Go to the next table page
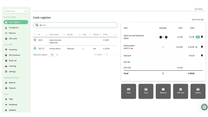 click(115, 55)
